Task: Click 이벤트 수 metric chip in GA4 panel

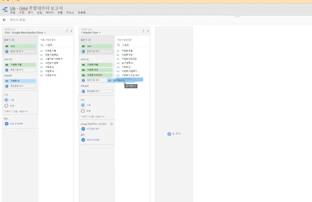Action: 20,81
